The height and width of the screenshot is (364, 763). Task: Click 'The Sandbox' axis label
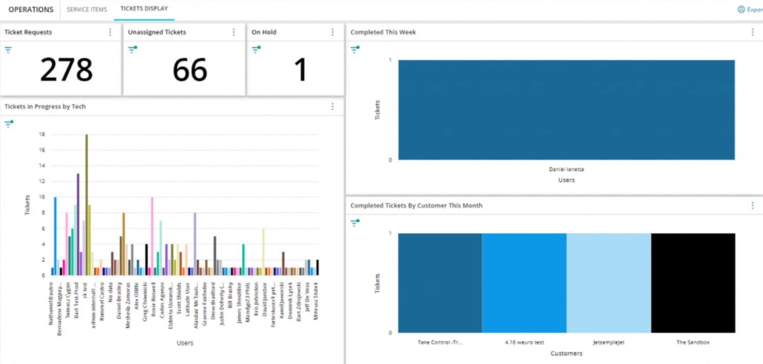(693, 343)
